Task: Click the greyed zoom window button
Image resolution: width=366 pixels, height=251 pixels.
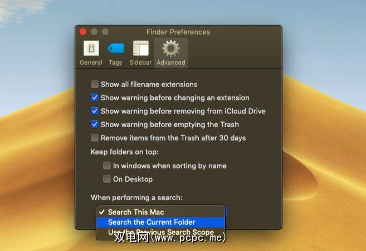Action: [x=105, y=32]
